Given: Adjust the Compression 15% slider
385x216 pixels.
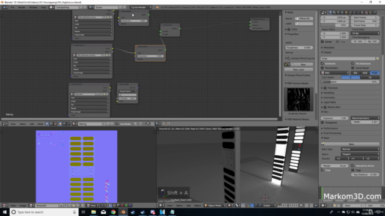Looking at the screenshot, I should coord(350,82).
